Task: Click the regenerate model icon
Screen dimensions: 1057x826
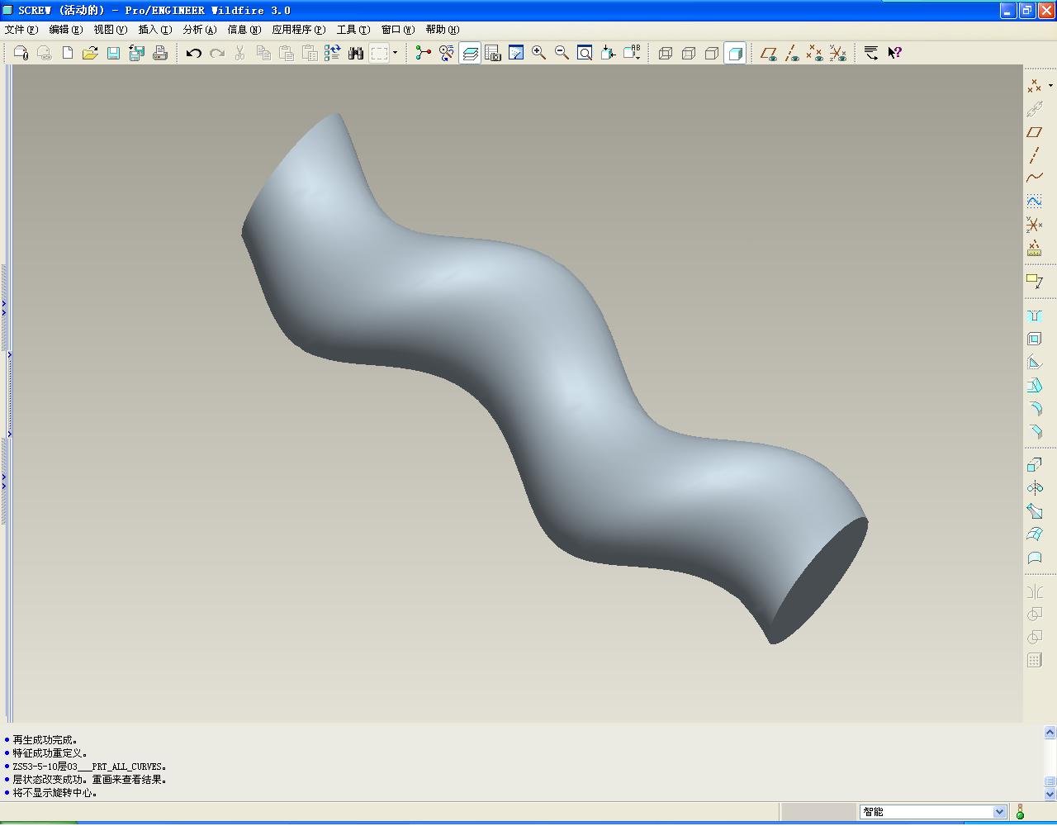Action: (333, 53)
